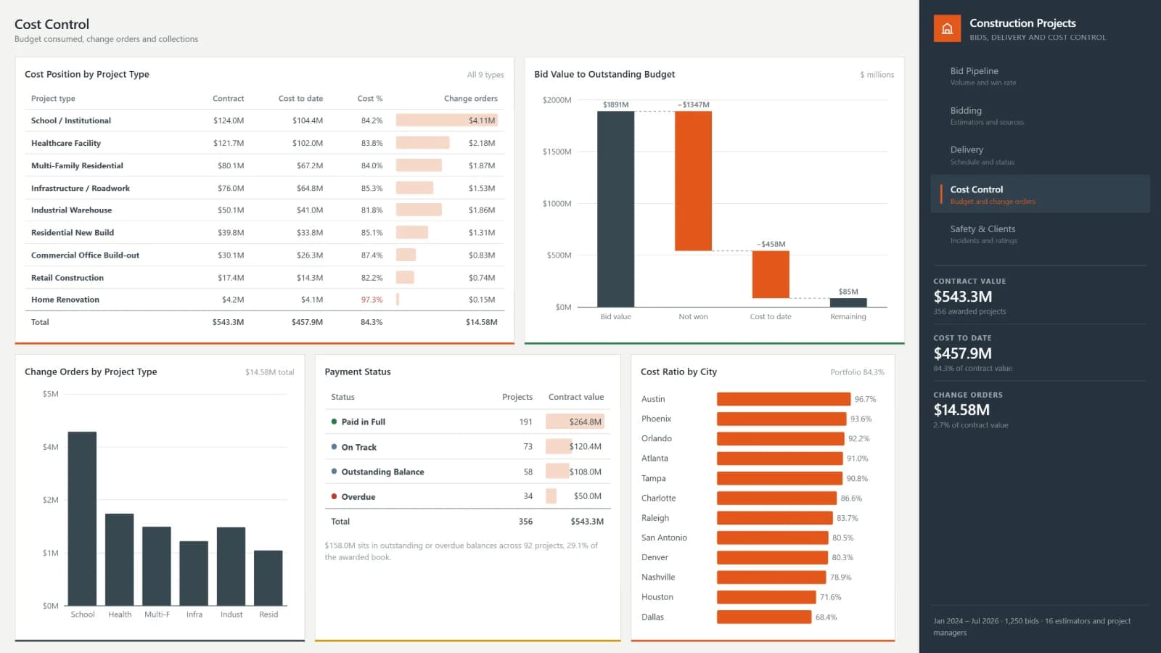1161x653 pixels.
Task: Click Commercial Office Build-out row label
Action: [x=86, y=255]
